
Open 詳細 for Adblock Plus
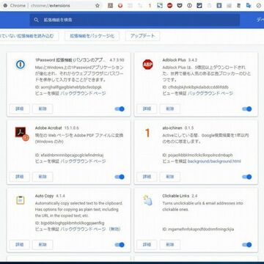147,109
